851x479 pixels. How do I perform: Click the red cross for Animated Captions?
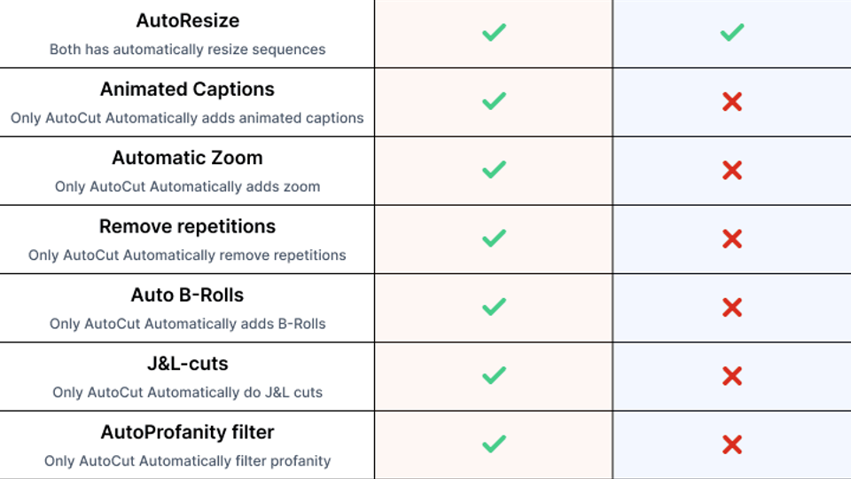732,101
